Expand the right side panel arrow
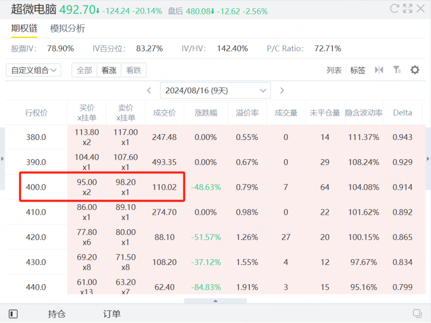This screenshot has width=431, height=323. (428, 159)
